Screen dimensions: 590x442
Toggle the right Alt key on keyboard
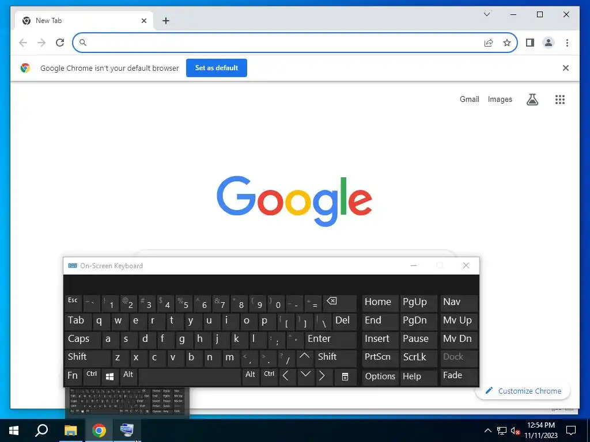coord(251,376)
